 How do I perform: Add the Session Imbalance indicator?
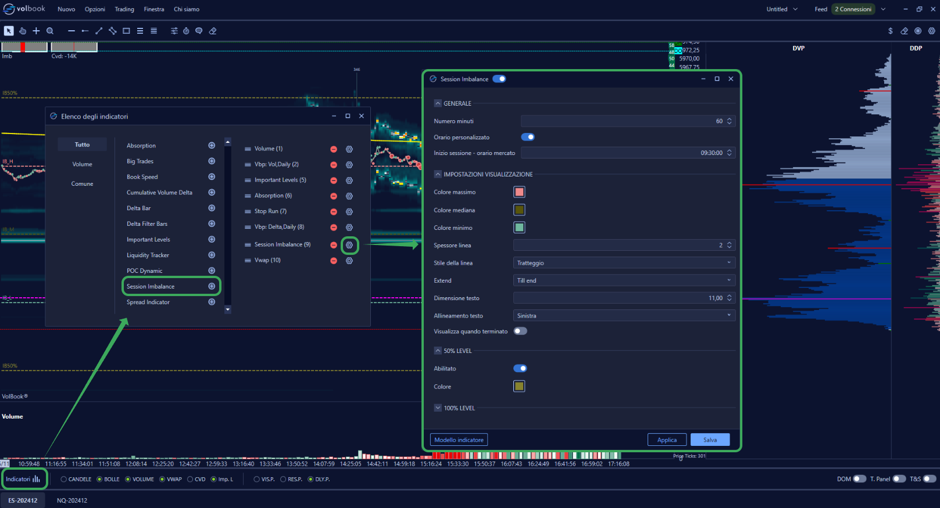tap(212, 286)
